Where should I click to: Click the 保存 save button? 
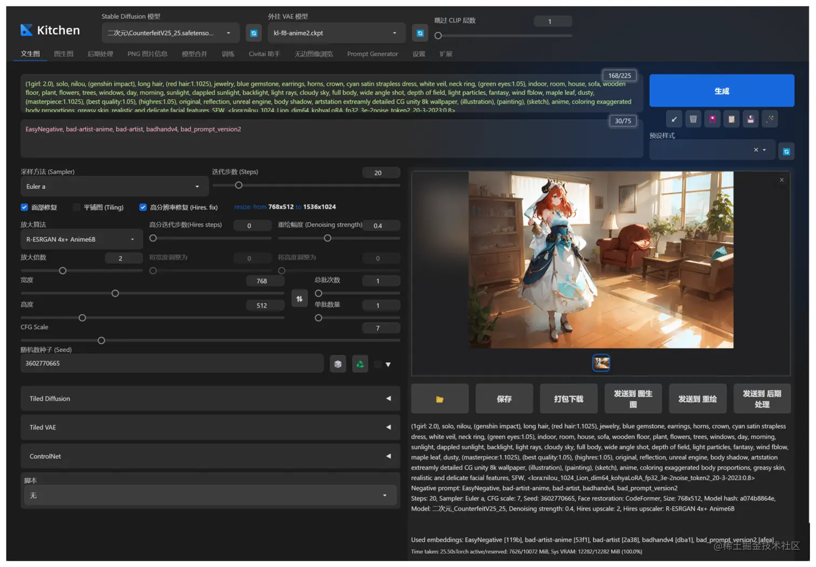click(x=504, y=399)
